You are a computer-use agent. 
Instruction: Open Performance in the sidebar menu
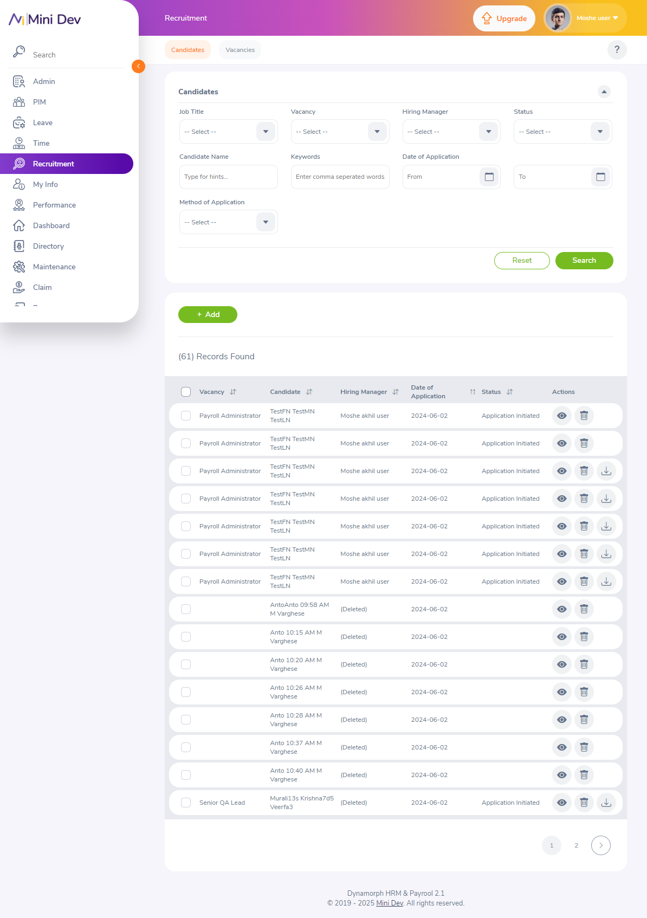pyautogui.click(x=54, y=205)
